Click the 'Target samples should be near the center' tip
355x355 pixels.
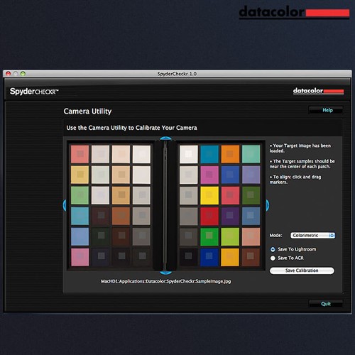pos(302,164)
